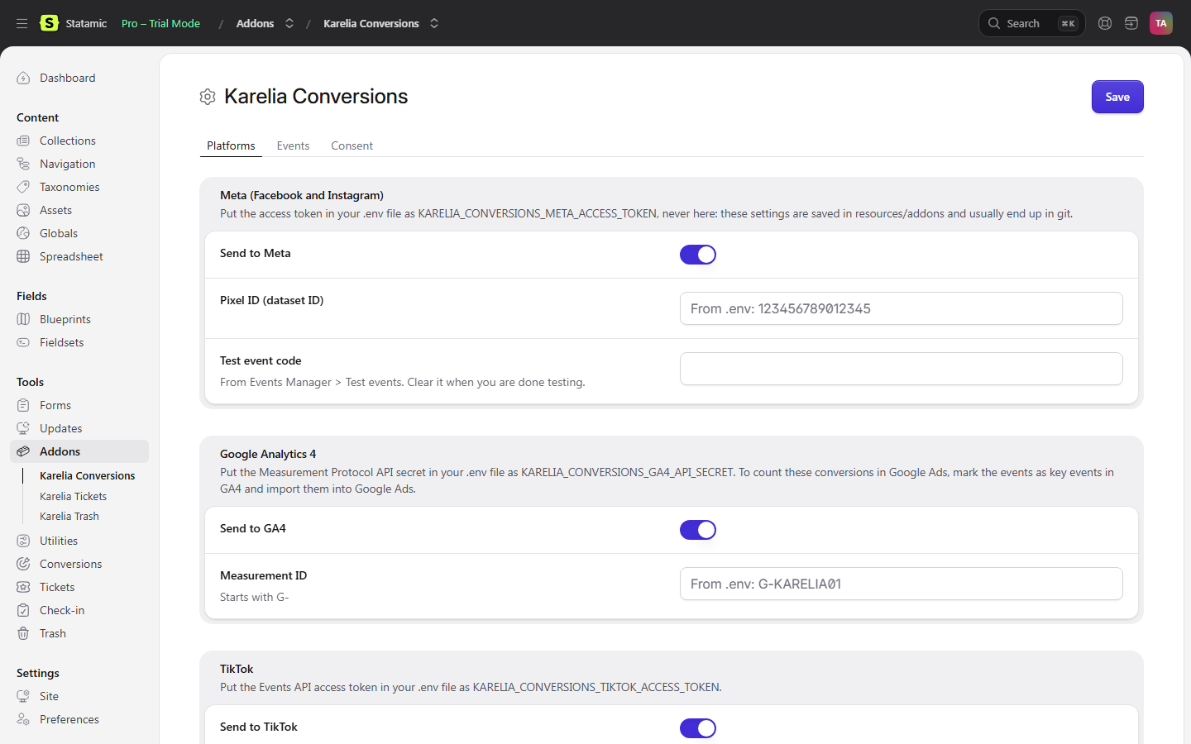Focus the Measurement ID input field
Viewport: 1191px width, 744px height.
coord(902,584)
